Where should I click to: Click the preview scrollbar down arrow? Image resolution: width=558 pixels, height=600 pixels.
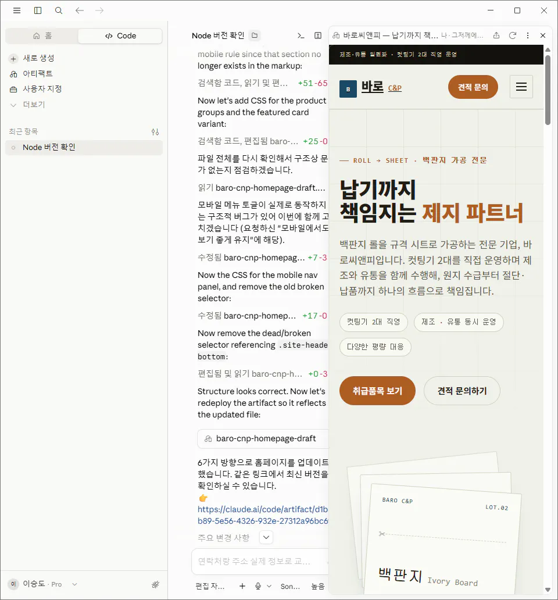coord(548,590)
